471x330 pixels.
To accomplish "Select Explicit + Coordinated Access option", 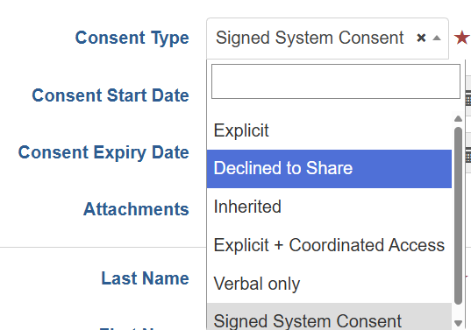I will click(x=329, y=245).
